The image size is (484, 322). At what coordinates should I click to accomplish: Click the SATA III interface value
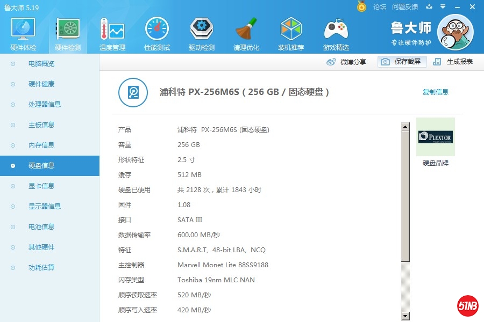coord(190,220)
